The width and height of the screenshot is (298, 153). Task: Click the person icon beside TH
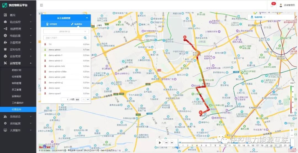(x=45, y=44)
